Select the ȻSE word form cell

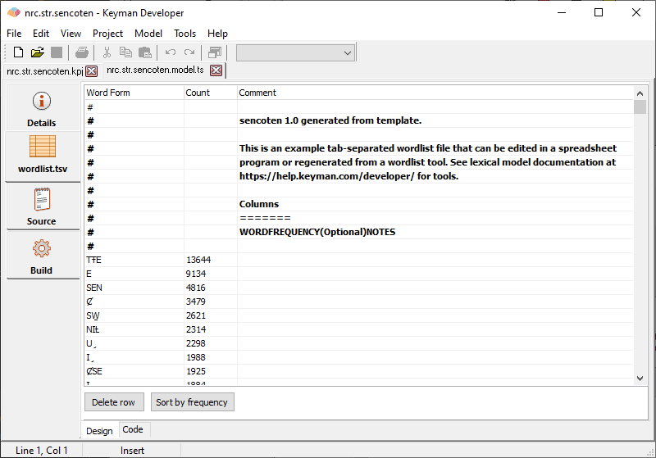[x=134, y=371]
